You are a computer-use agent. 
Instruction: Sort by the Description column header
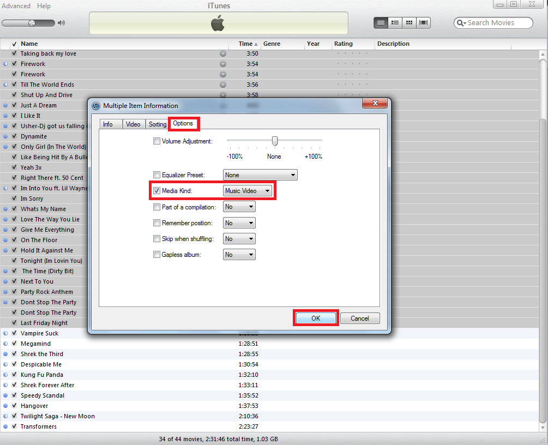[x=442, y=44]
